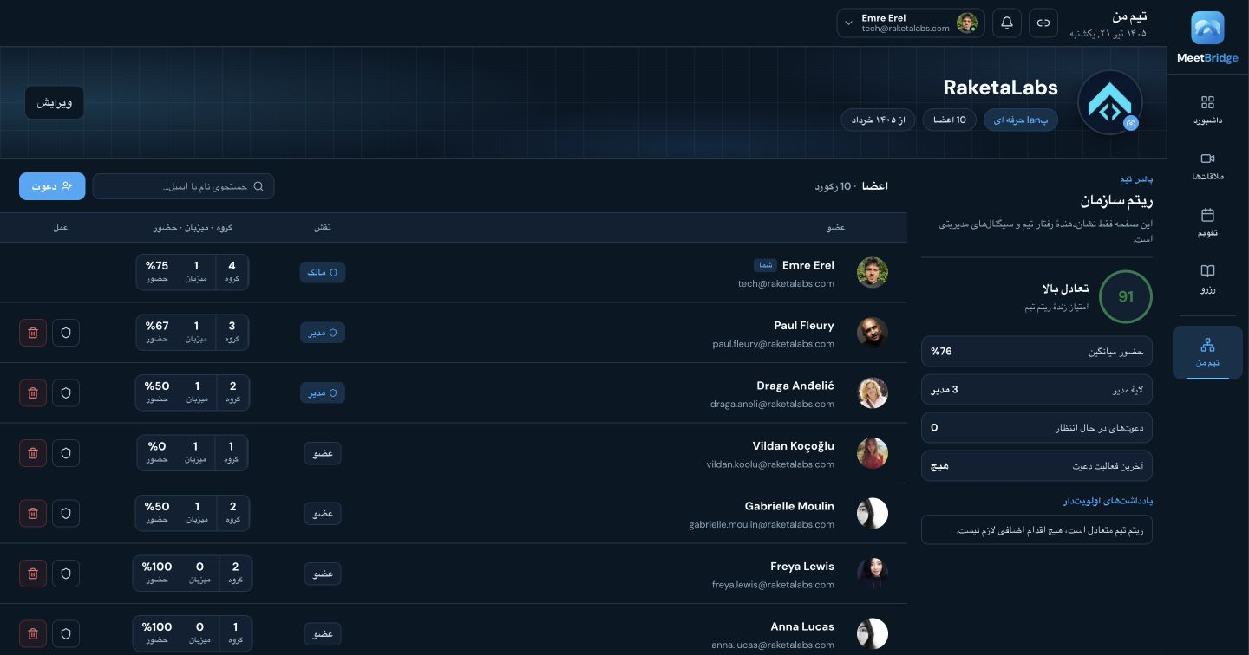Image resolution: width=1249 pixels, height=655 pixels.
Task: Click shield icon for Gabrielle Moulin
Action: point(66,513)
